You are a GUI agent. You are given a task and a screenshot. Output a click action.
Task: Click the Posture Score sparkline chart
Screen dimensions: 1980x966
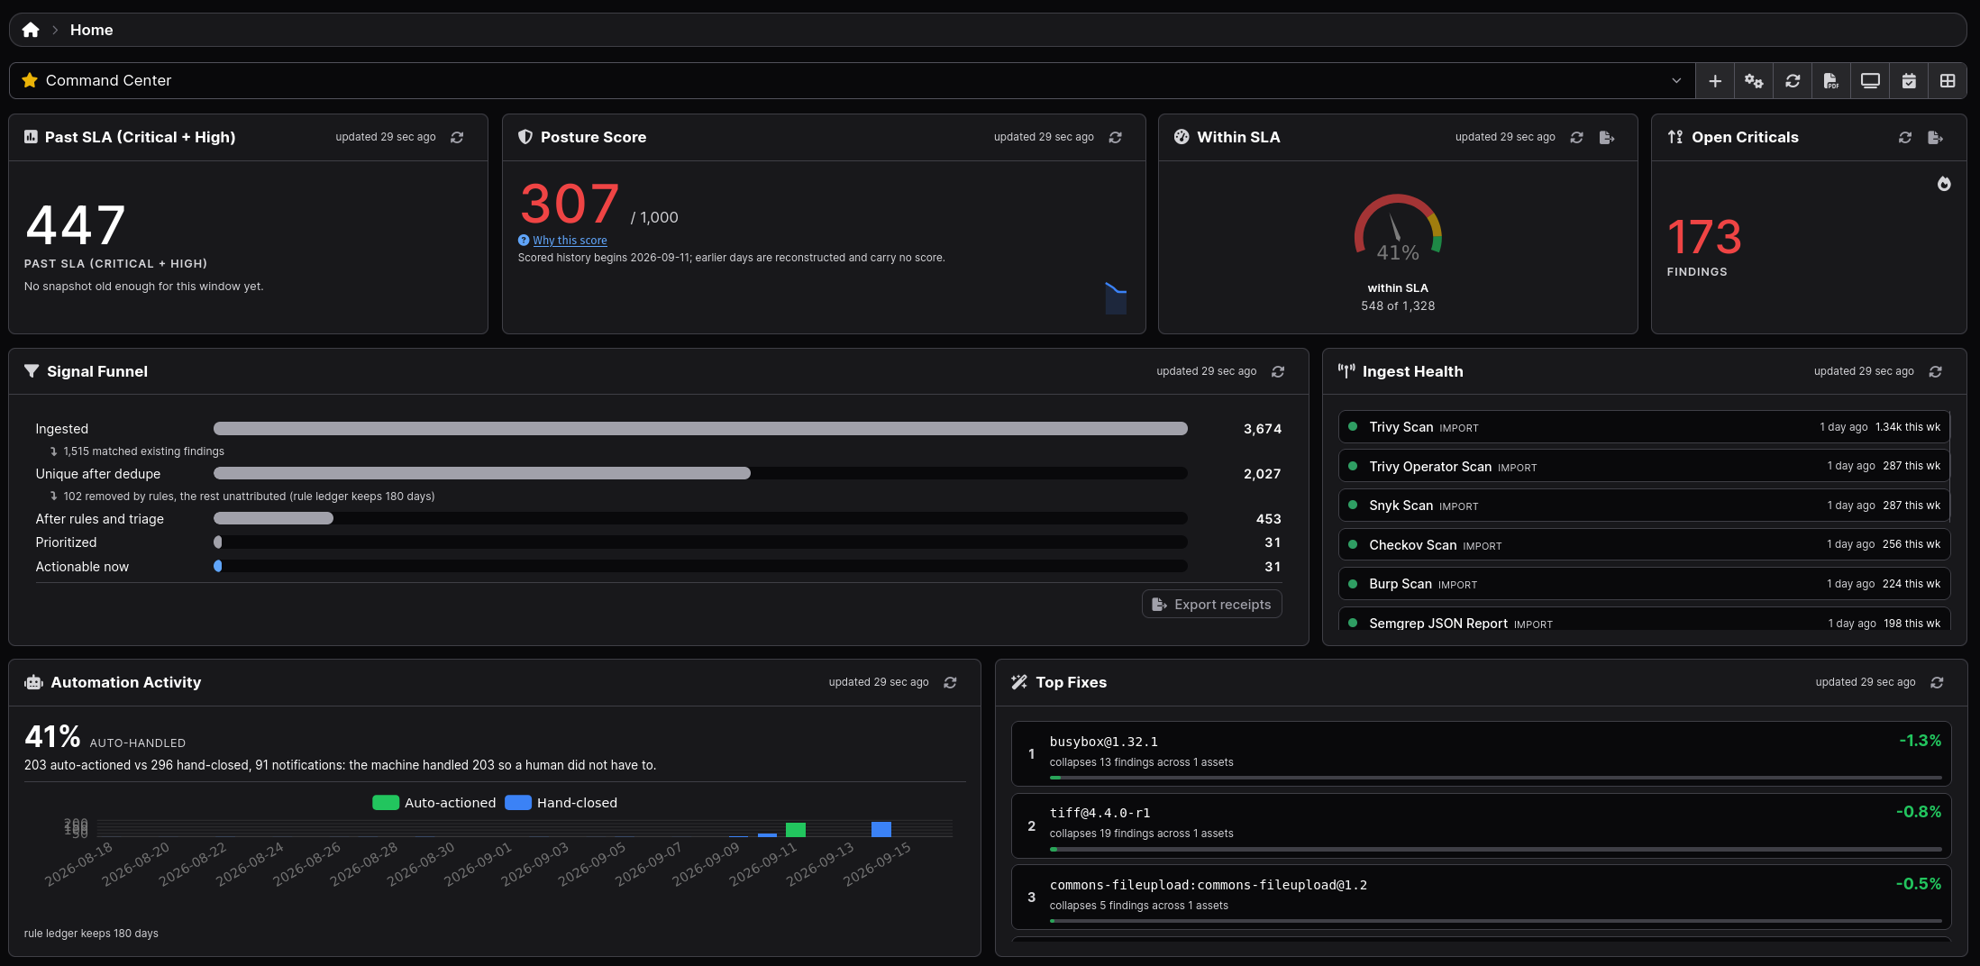tap(1116, 298)
